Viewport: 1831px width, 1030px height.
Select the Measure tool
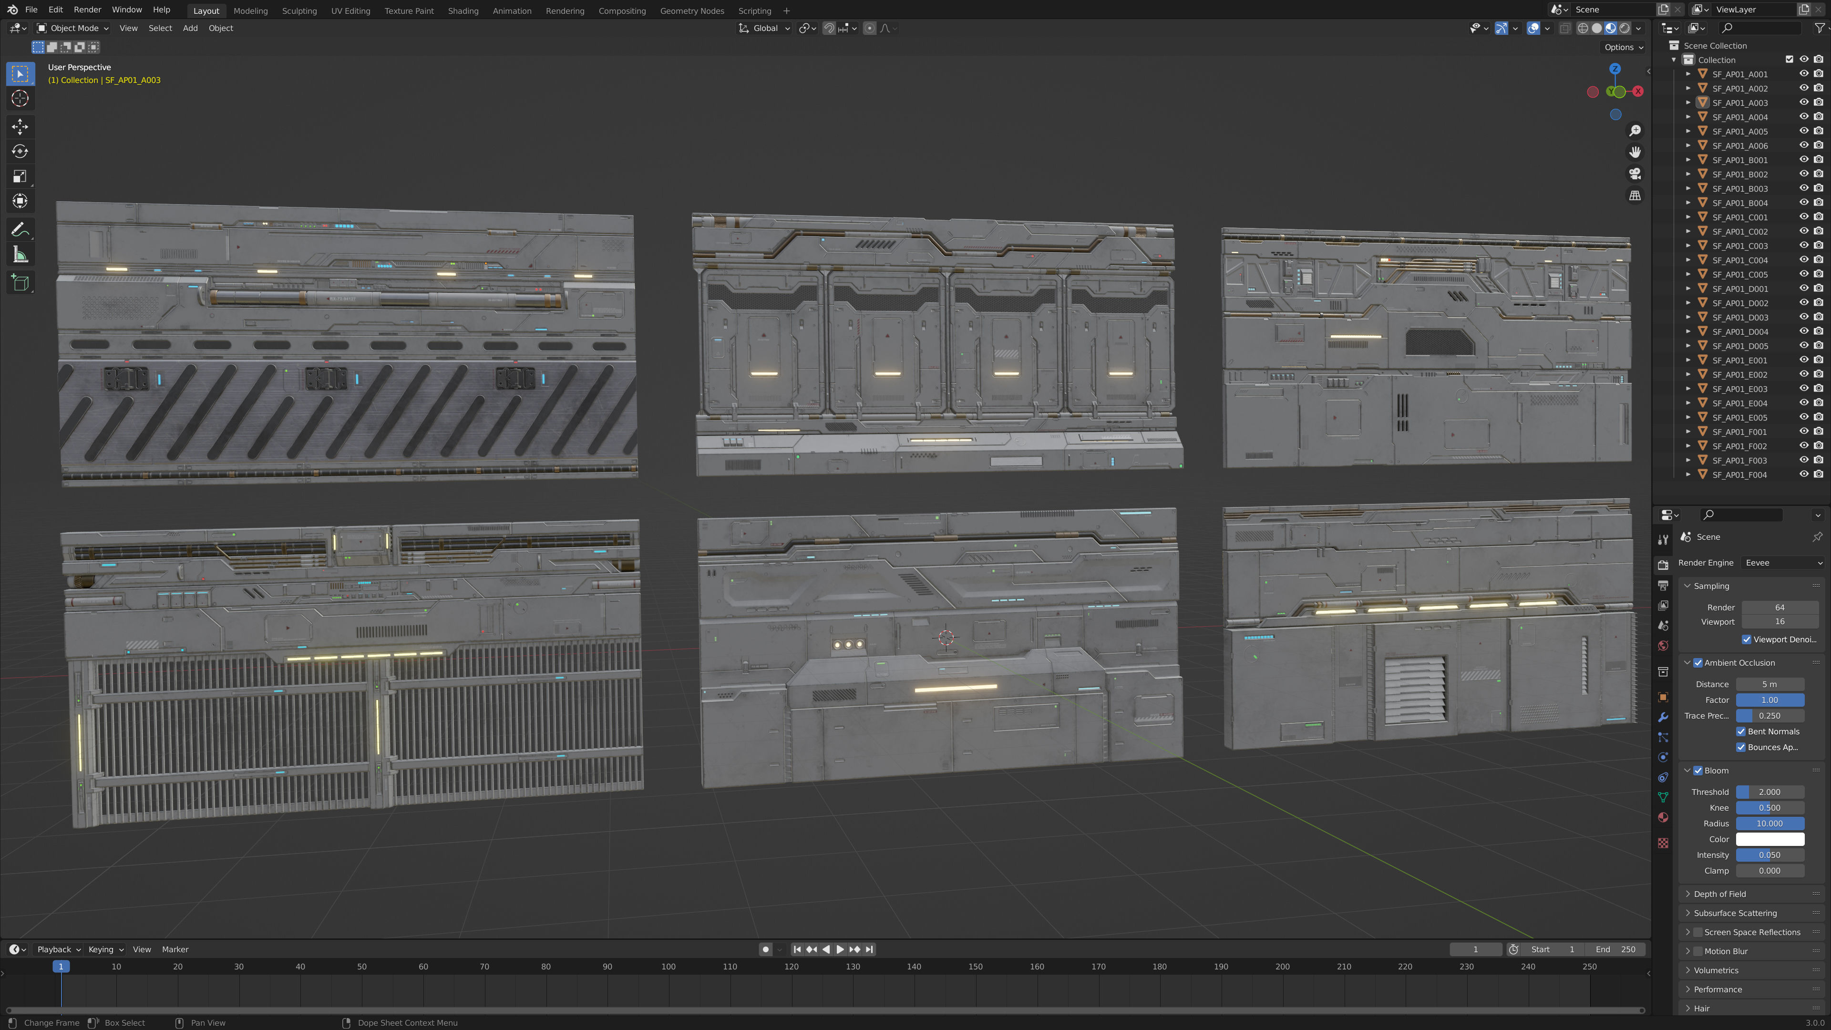click(x=20, y=255)
